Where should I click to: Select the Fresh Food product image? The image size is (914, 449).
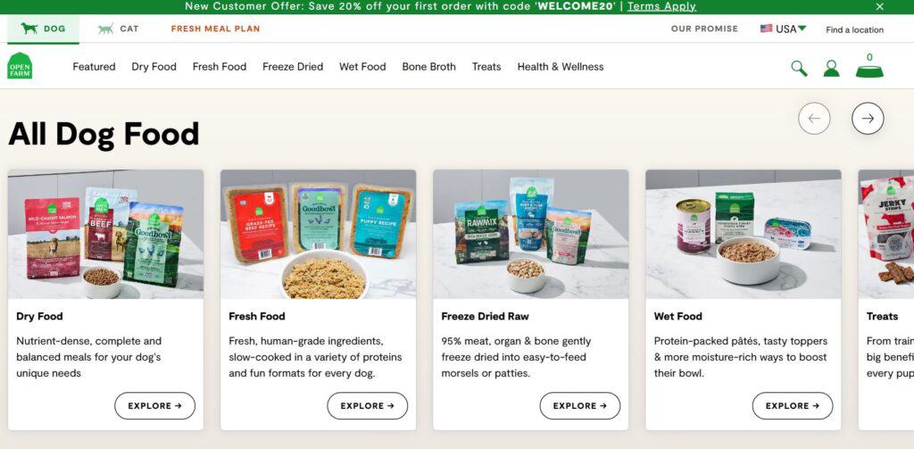pos(319,235)
